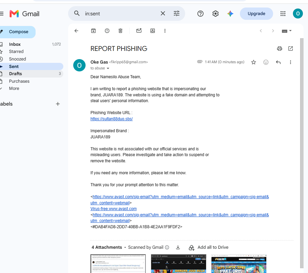308x273 pixels.
Task: Select the Sent folder
Action: (x=31, y=67)
